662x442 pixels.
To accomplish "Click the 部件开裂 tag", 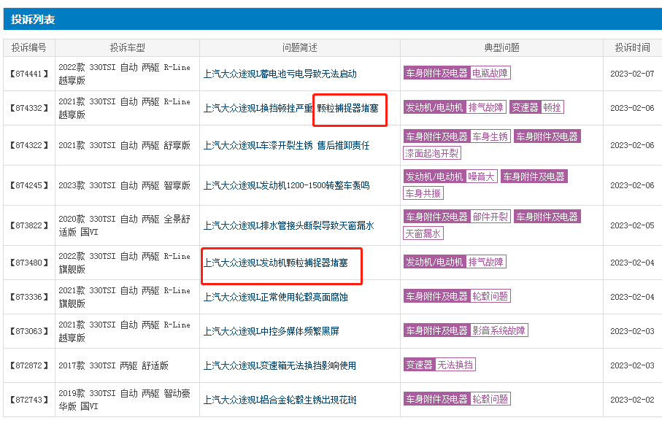I will [490, 217].
